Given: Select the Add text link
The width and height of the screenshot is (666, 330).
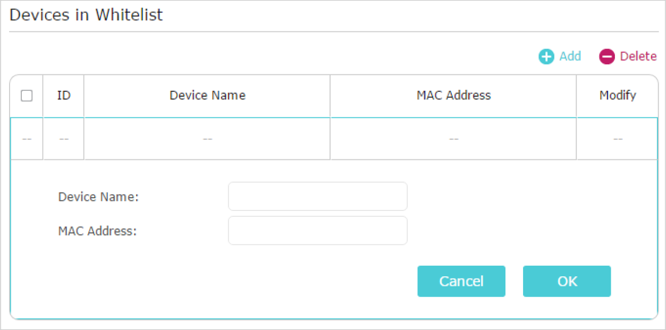Looking at the screenshot, I should pos(570,56).
